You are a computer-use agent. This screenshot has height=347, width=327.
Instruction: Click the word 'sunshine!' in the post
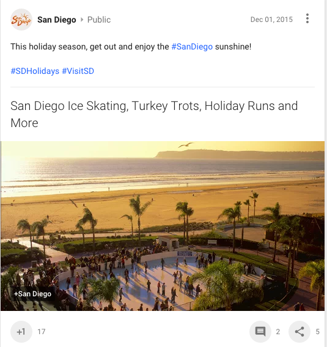[233, 46]
